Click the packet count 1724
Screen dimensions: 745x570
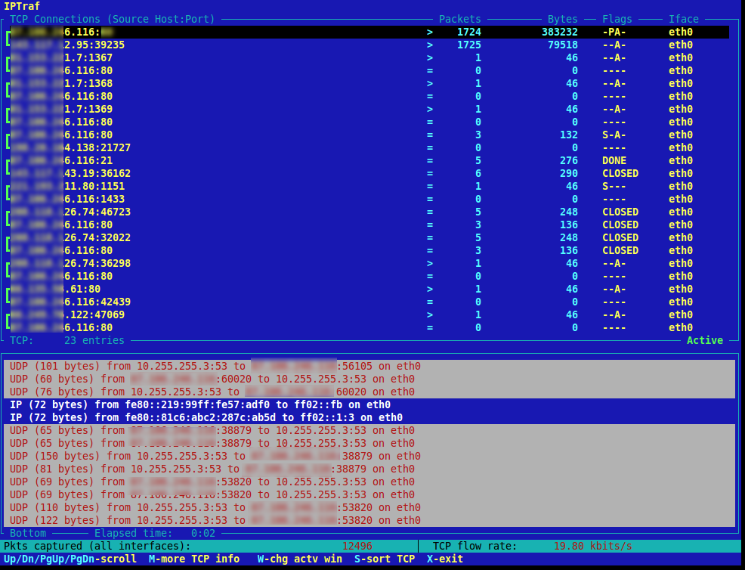coord(469,32)
